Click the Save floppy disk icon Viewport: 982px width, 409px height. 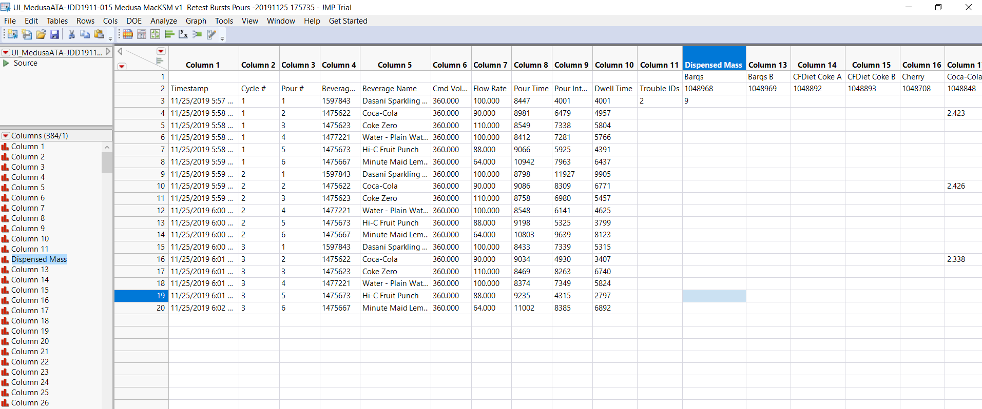(x=54, y=34)
